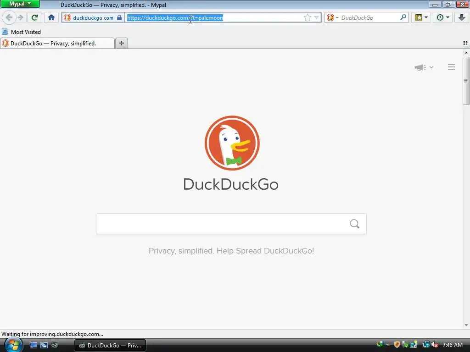
Task: Open the history clock dropdown
Action: [443, 17]
